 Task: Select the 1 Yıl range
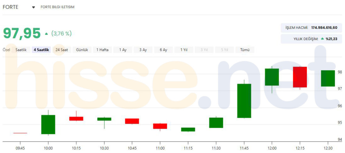(184, 50)
